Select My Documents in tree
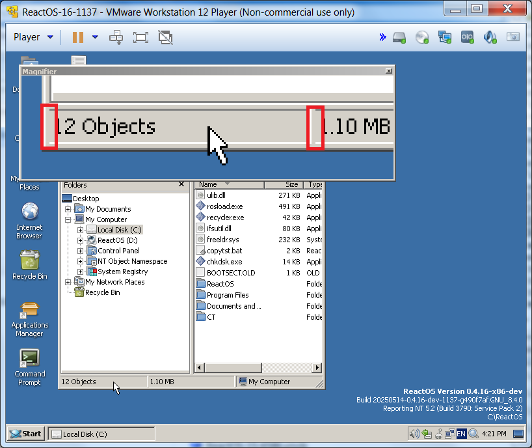Viewport: 532px width, 448px height. tap(108, 209)
